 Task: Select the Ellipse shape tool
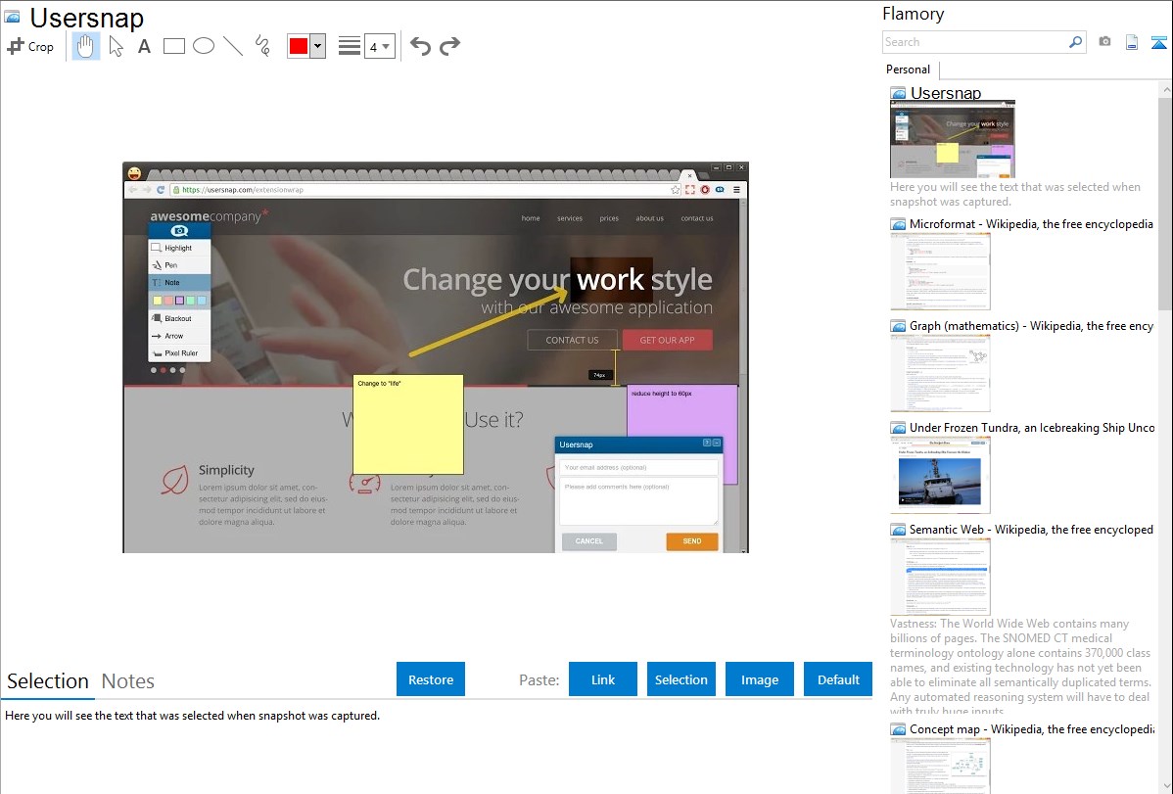204,46
